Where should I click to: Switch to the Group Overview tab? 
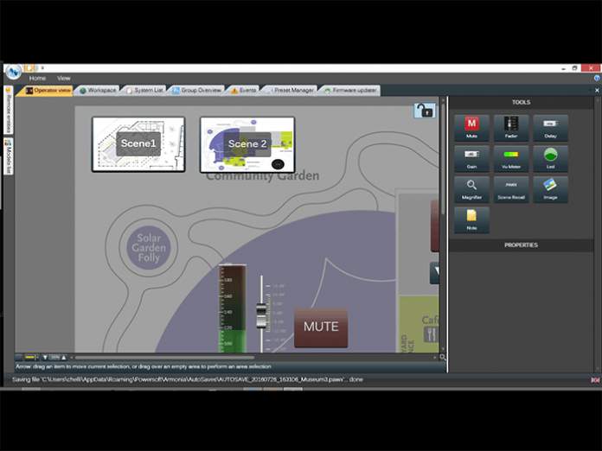tap(197, 91)
